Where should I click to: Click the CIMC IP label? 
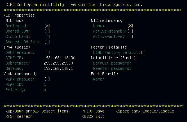[x=14, y=58]
